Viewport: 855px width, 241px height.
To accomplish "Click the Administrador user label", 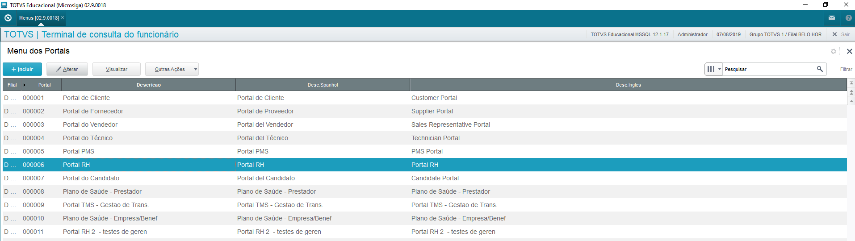I will pos(692,34).
